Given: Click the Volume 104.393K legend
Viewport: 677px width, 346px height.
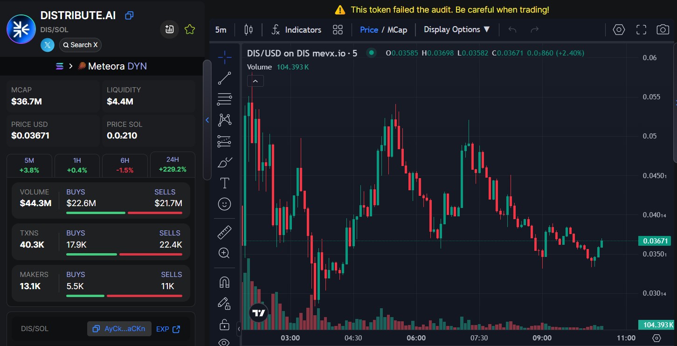Looking at the screenshot, I should tap(278, 67).
